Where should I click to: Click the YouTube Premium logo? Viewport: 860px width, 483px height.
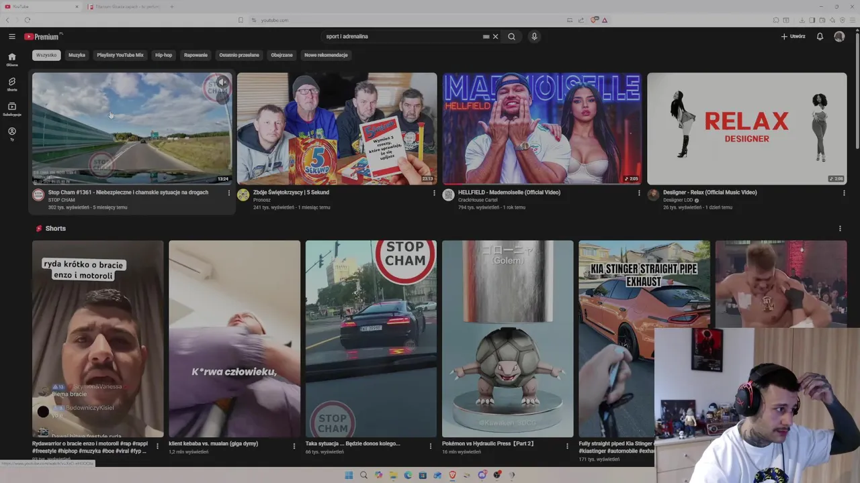[x=43, y=36]
